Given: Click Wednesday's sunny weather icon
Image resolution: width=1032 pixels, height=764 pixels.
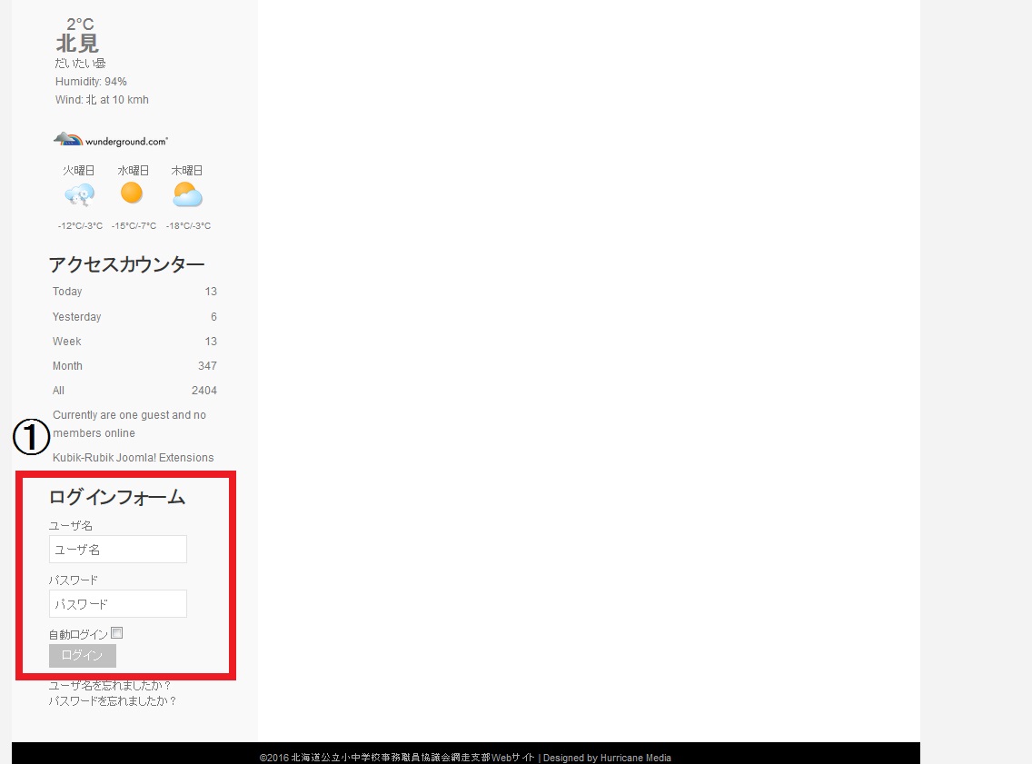Looking at the screenshot, I should (x=132, y=193).
